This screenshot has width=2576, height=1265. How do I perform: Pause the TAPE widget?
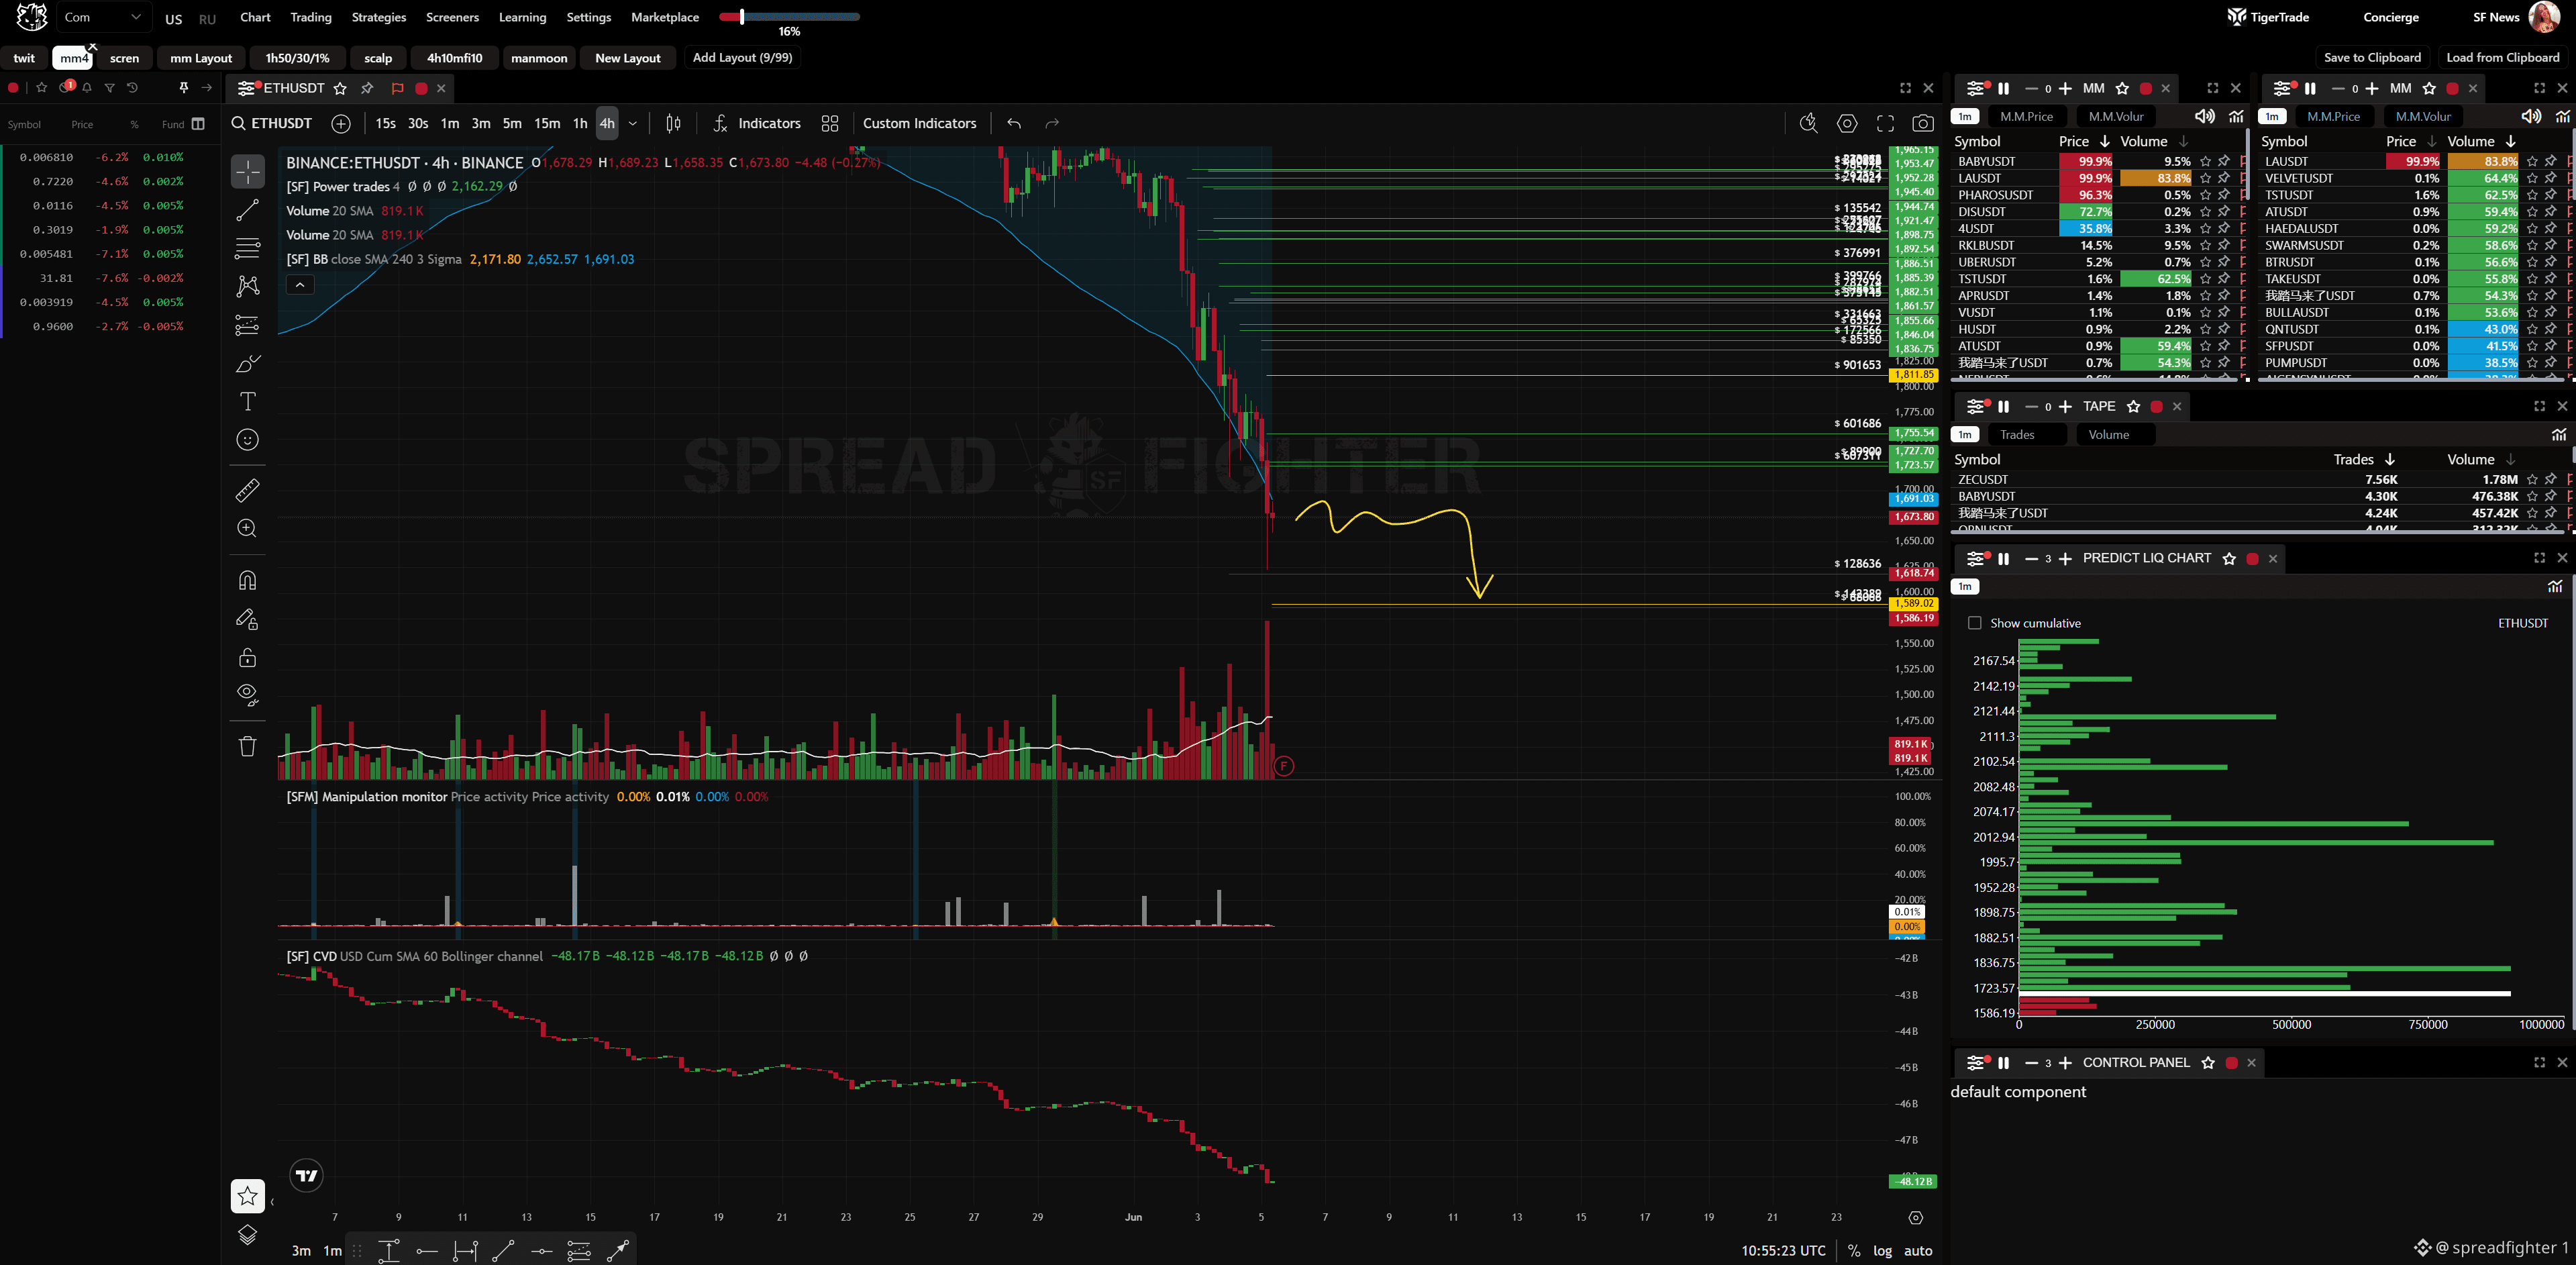click(2003, 407)
